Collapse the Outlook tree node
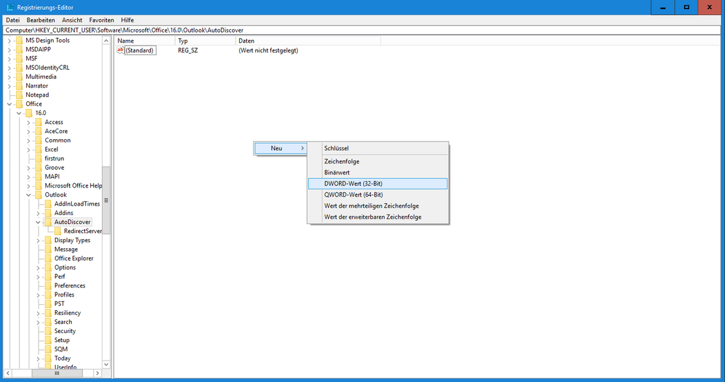This screenshot has width=725, height=382. pyautogui.click(x=29, y=195)
